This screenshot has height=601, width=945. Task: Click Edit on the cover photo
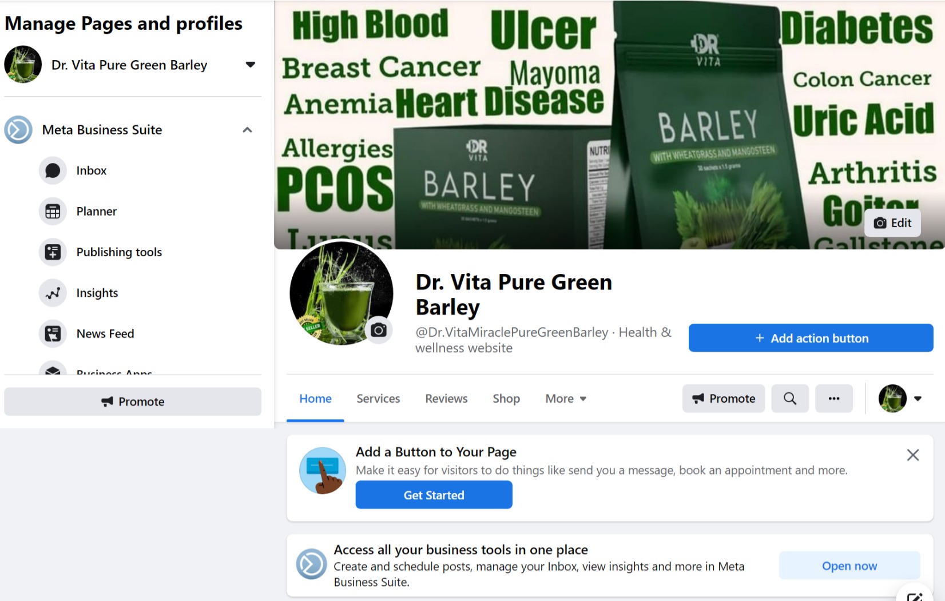tap(892, 223)
